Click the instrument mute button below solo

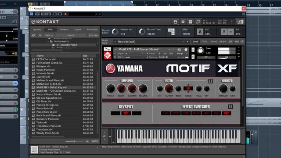click(193, 57)
